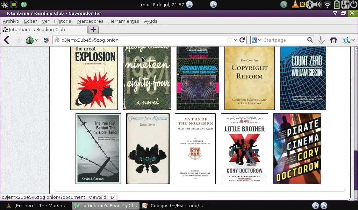Click the tray globe next to VLC cone
This screenshot has height=210, width=358.
284,4
